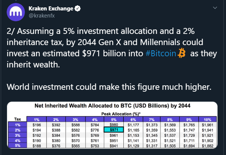Viewport: 226px width, 155px height.
Task: Click the table title mentioning 2044
Action: 113,105
